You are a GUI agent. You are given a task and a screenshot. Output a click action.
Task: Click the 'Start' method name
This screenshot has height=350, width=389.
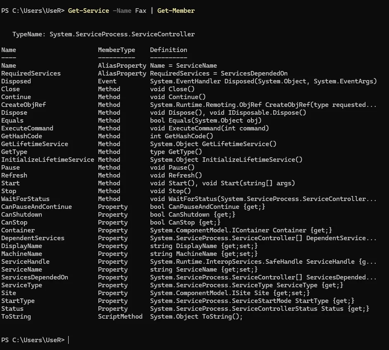coord(10,183)
